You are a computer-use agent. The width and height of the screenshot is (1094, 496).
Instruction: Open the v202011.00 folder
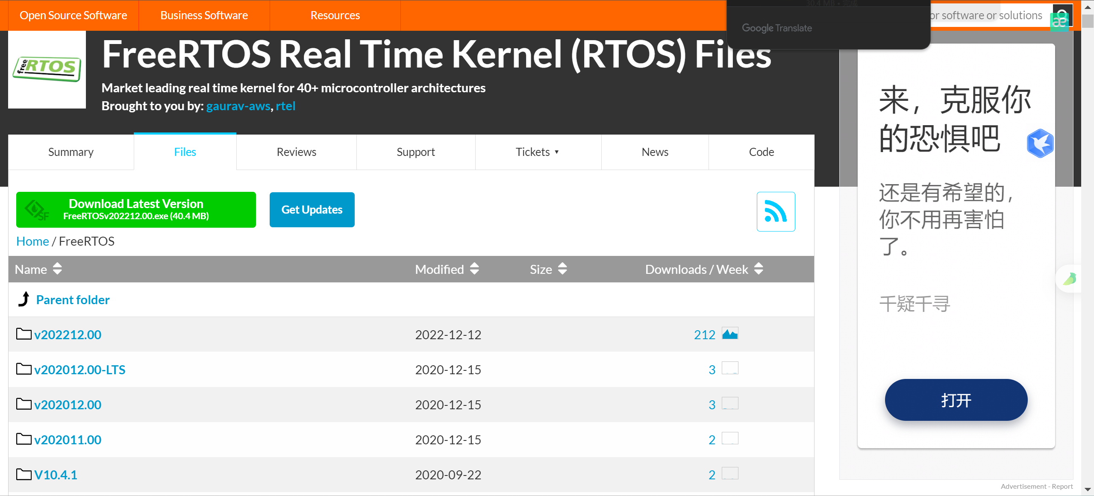pyautogui.click(x=68, y=440)
